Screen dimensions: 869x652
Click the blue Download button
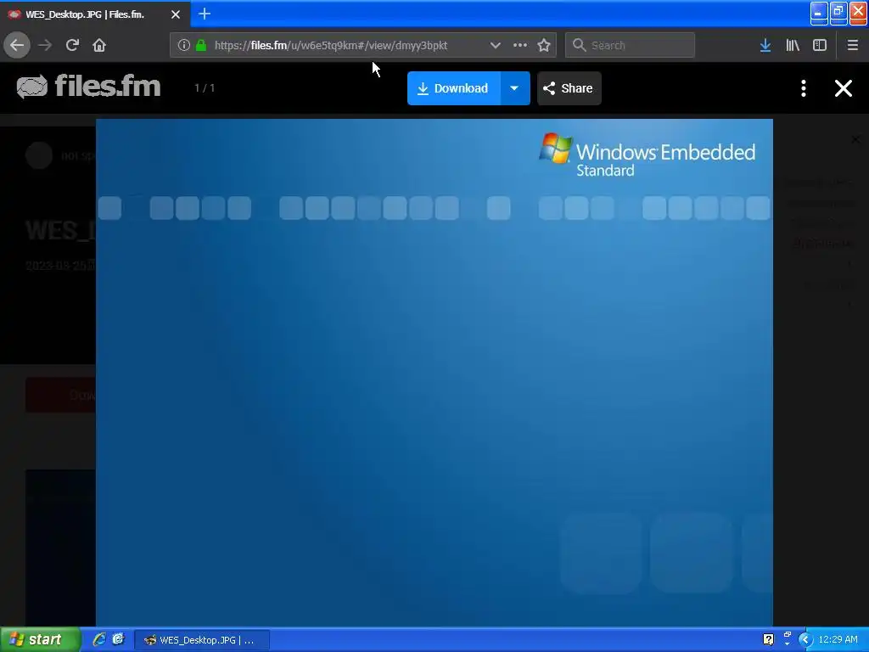[x=454, y=88]
